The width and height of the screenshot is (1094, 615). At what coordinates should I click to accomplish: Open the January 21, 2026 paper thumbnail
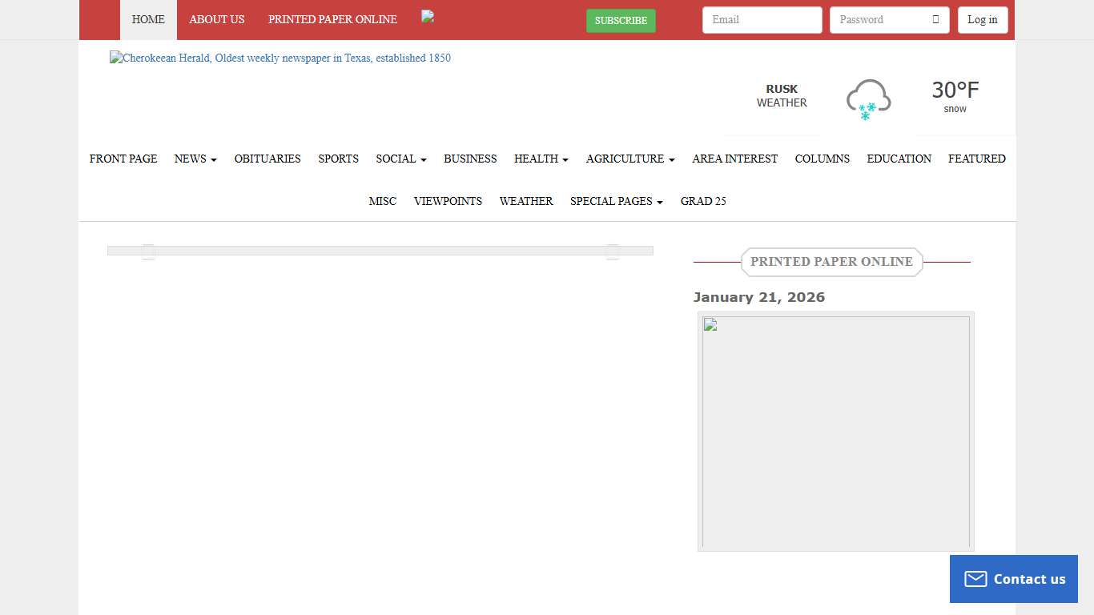(x=835, y=431)
